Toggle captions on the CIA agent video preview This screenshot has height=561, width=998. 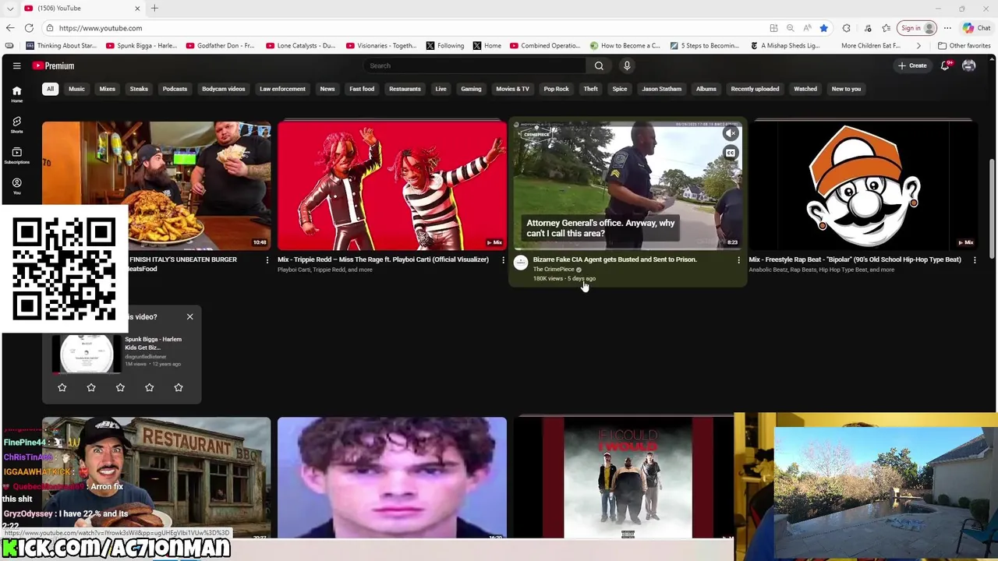(x=731, y=153)
